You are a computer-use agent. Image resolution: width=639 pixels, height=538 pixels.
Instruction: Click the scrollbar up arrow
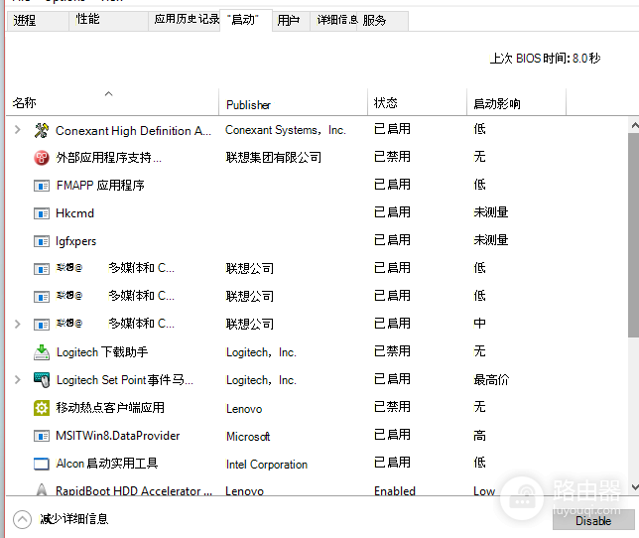click(x=634, y=125)
